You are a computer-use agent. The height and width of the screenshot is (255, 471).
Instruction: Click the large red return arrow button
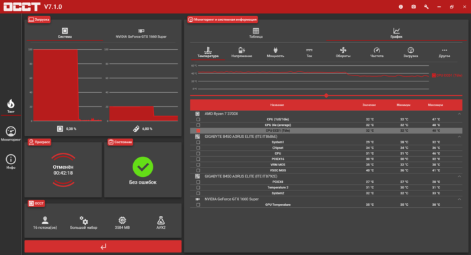click(103, 247)
